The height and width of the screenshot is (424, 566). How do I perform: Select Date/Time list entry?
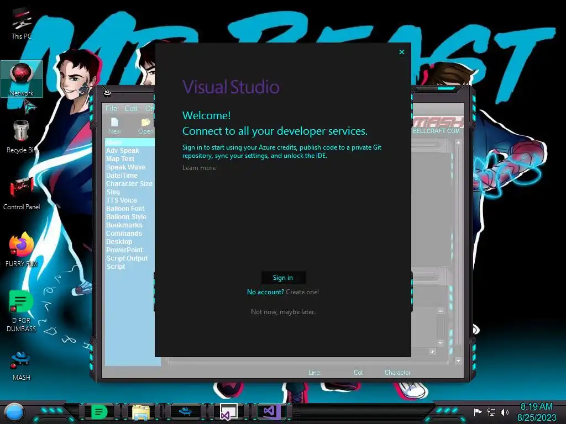[x=122, y=176]
